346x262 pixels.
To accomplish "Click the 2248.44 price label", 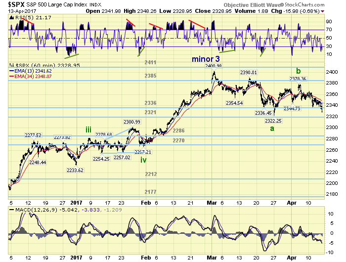I will point(38,163).
